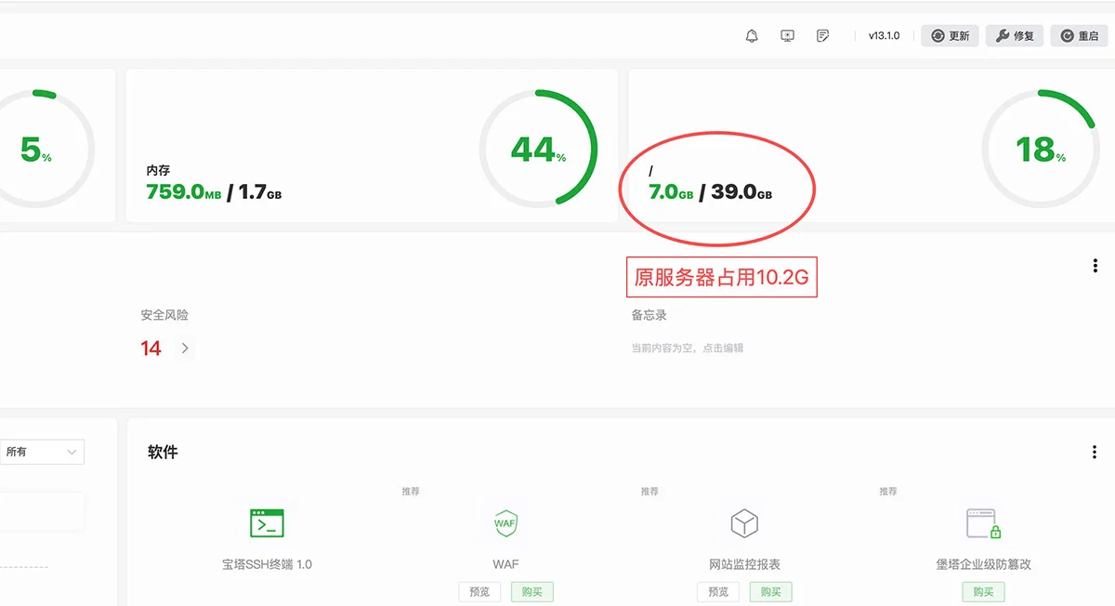Click 推荐 tag above WAF
1115x606 pixels.
(x=411, y=491)
